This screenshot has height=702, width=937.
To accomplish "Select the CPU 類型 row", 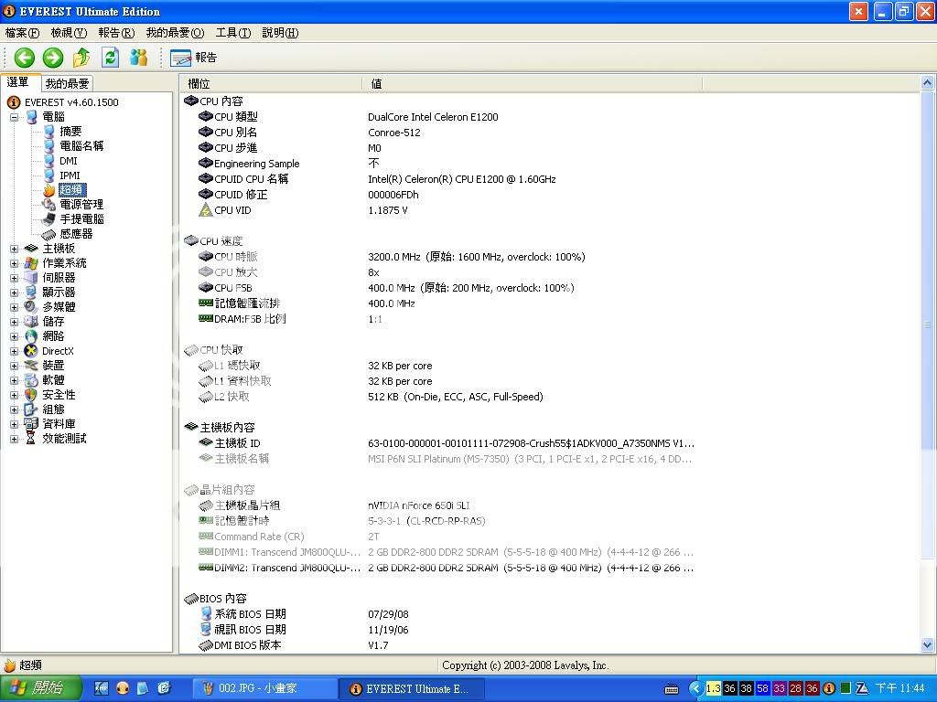I will [439, 117].
